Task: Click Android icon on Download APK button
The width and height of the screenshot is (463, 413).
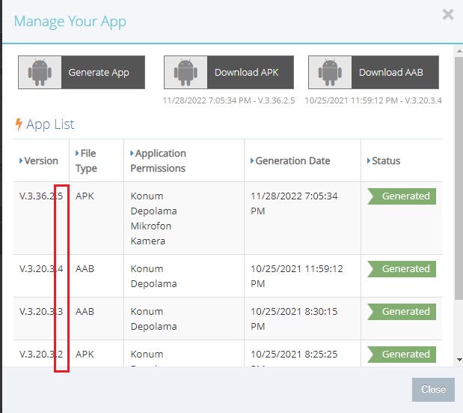Action: (185, 72)
